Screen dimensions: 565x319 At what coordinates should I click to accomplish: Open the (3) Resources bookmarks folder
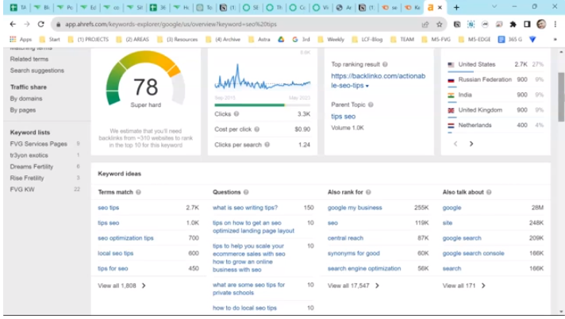pyautogui.click(x=178, y=40)
